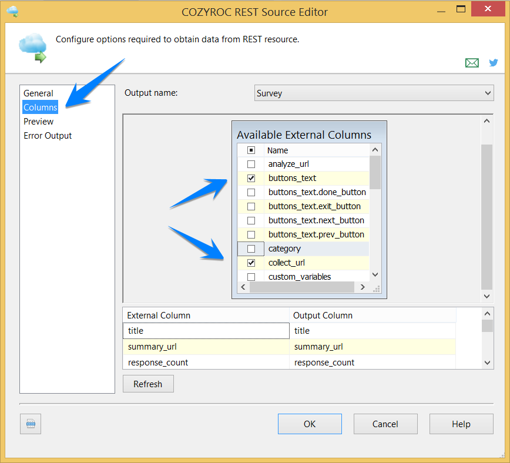Open Help for this editor

461,424
